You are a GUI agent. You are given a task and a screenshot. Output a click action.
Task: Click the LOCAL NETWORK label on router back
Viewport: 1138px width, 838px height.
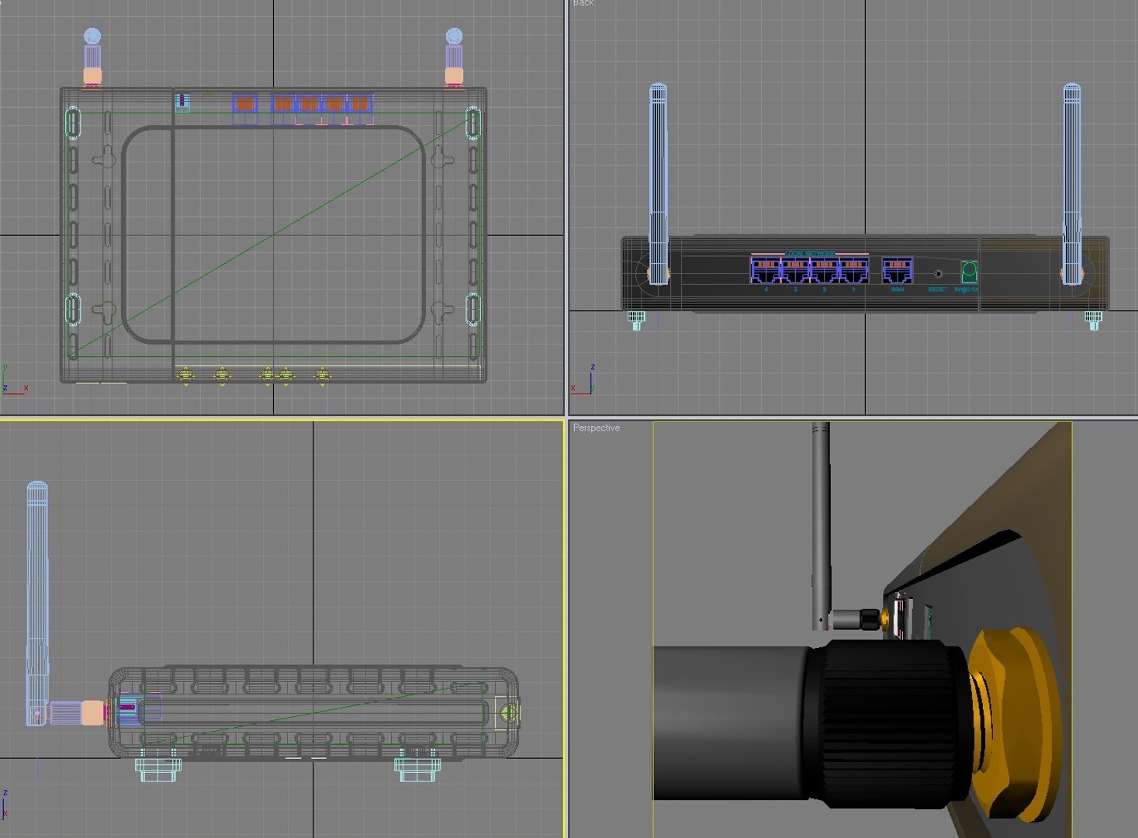click(x=810, y=253)
